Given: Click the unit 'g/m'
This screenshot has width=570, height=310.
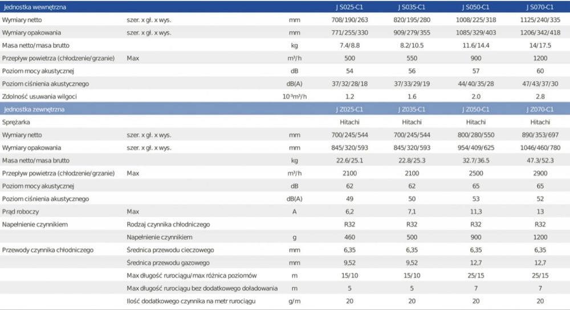Looking at the screenshot, I should pos(295,301).
